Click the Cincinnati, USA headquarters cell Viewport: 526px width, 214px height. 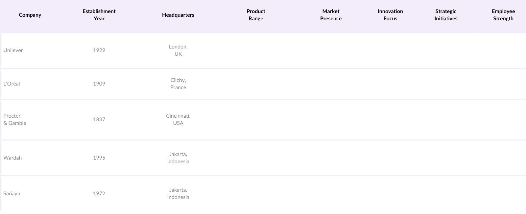178,120
